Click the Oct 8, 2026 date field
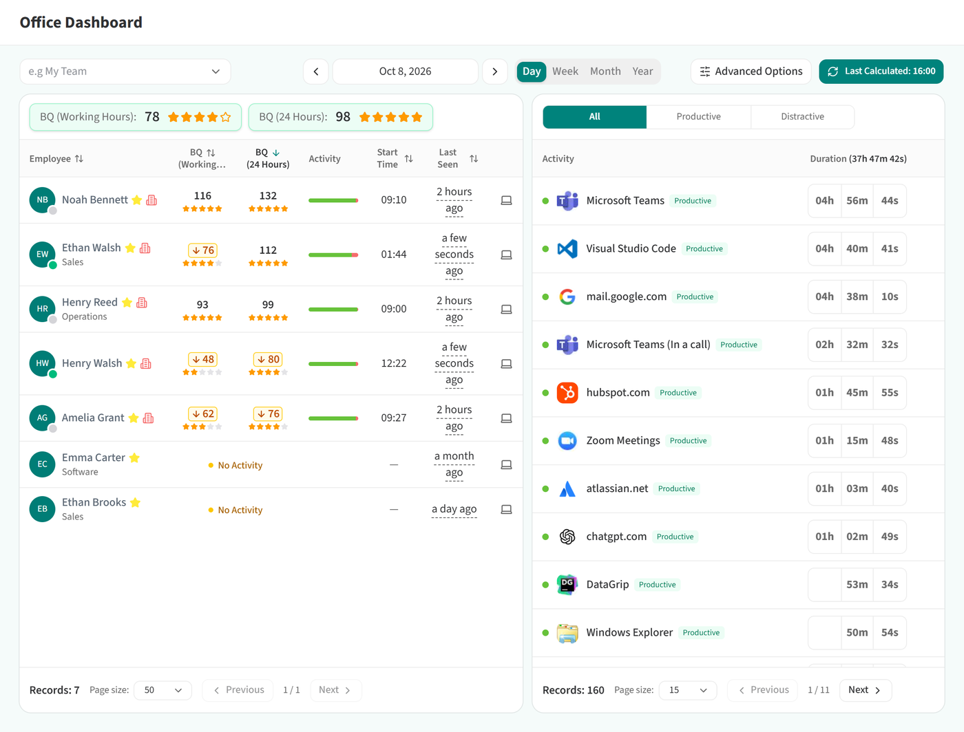 click(x=406, y=72)
